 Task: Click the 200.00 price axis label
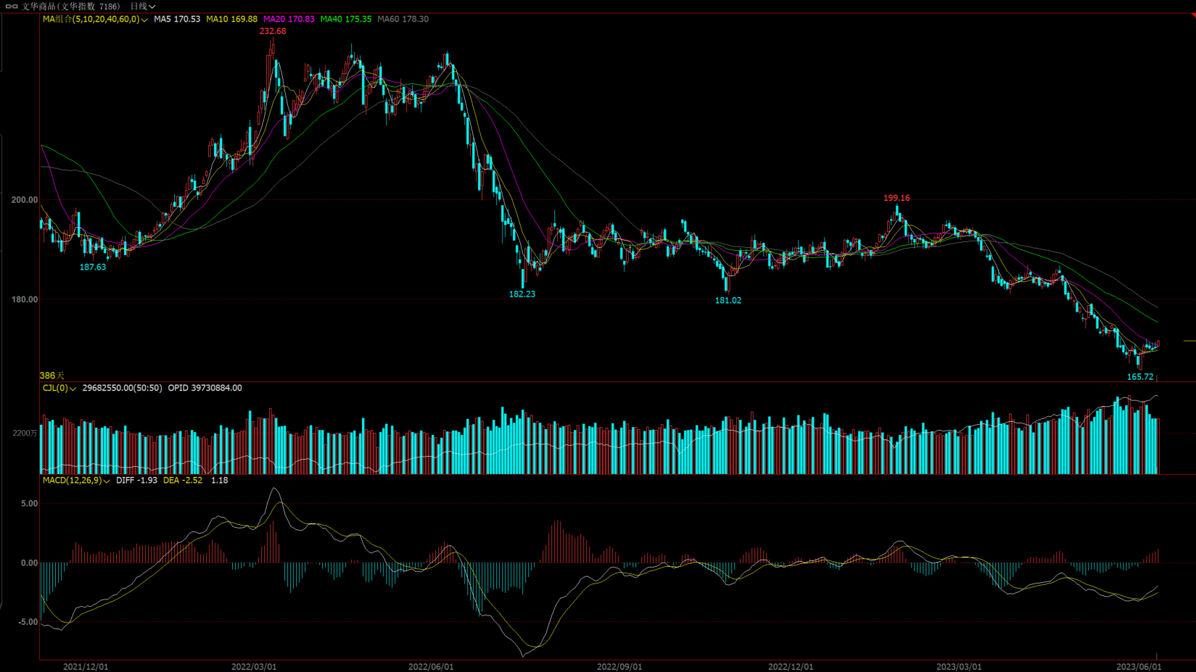tap(25, 200)
